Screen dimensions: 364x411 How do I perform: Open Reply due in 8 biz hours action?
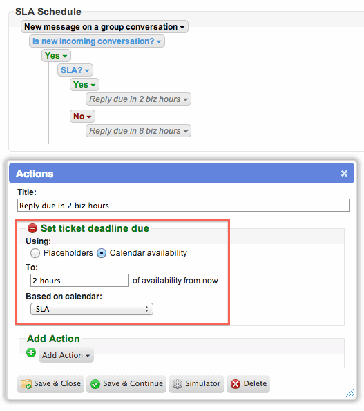tap(138, 131)
